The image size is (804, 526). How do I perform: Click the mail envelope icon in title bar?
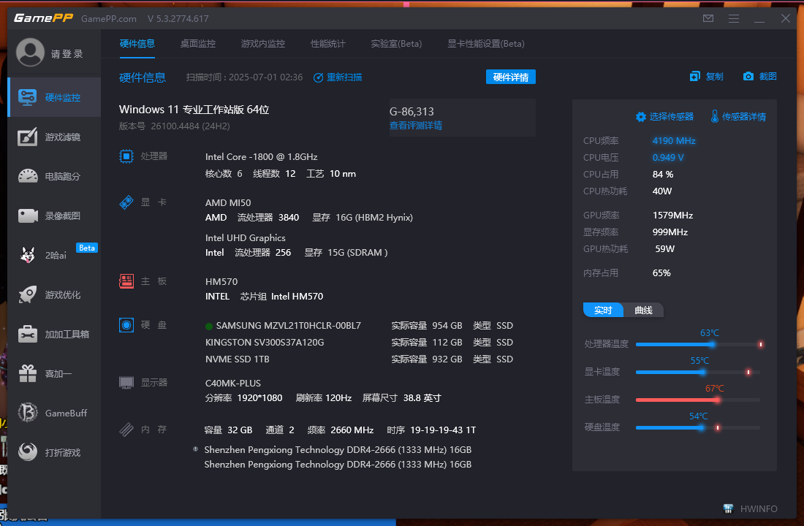click(x=708, y=18)
